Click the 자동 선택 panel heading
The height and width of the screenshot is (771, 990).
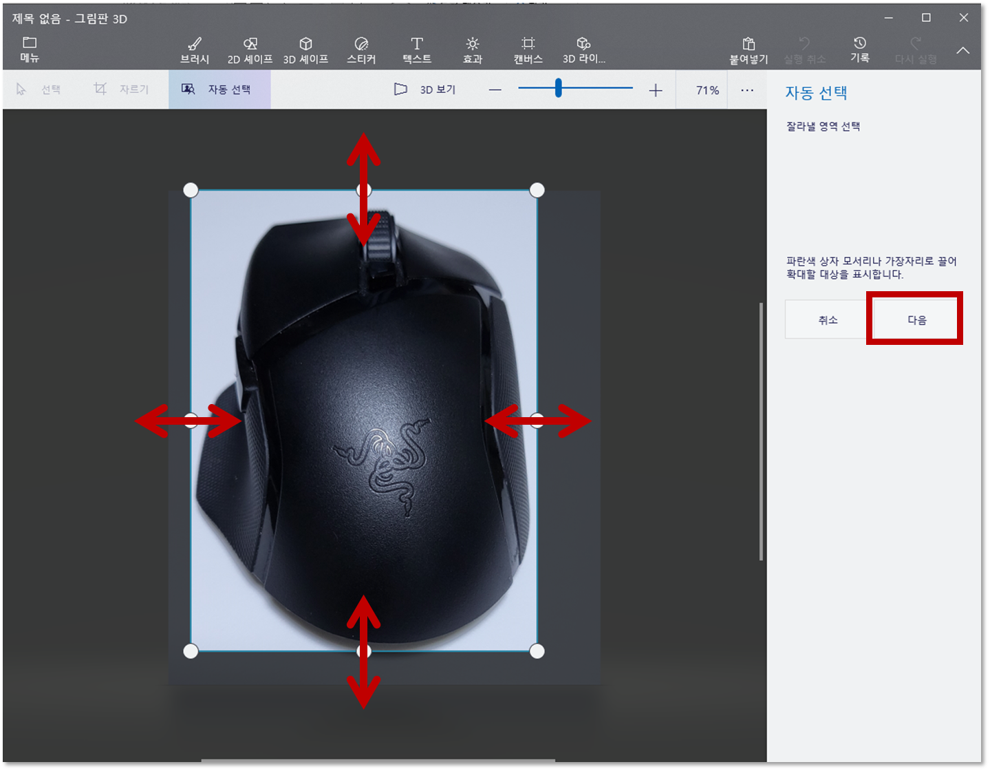(816, 93)
